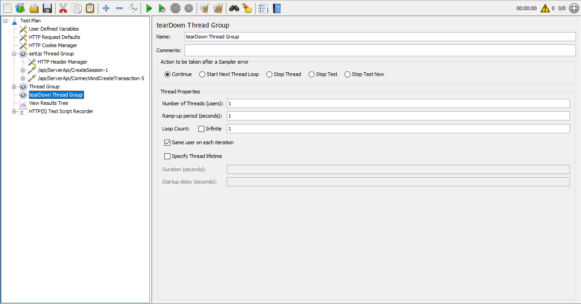Toggle Same user on each iteration
The image size is (581, 304).
(167, 142)
